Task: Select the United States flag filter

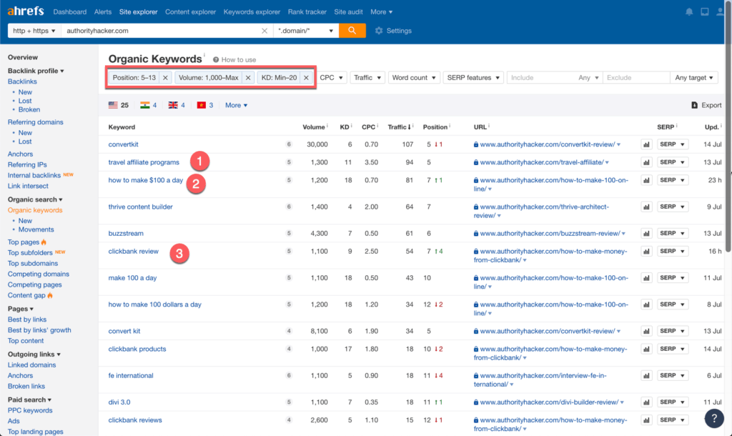Action: (113, 105)
